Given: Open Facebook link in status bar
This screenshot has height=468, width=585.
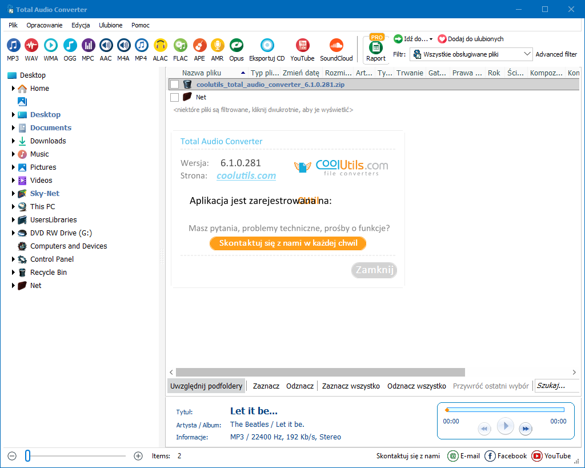Looking at the screenshot, I should point(506,455).
